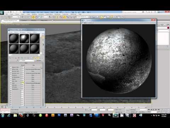Click the red object color swatch
The width and height of the screenshot is (170, 128).
click(168, 28)
